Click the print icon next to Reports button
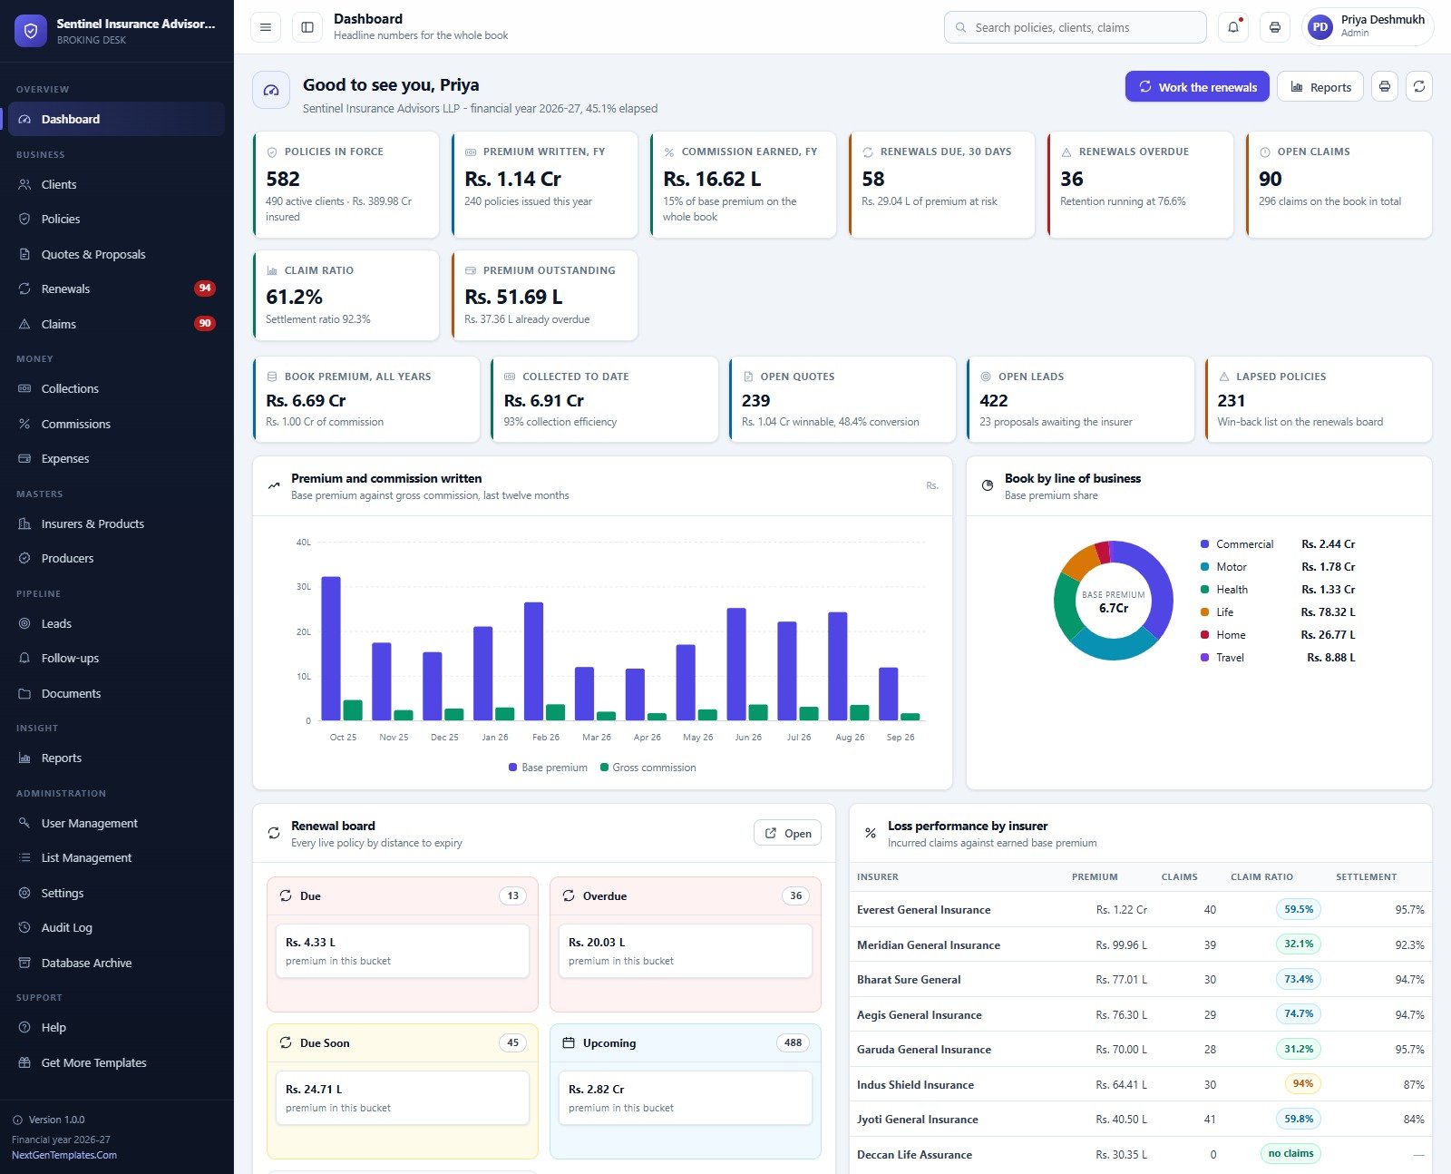Screen dimensions: 1451x1174 click(x=1384, y=87)
